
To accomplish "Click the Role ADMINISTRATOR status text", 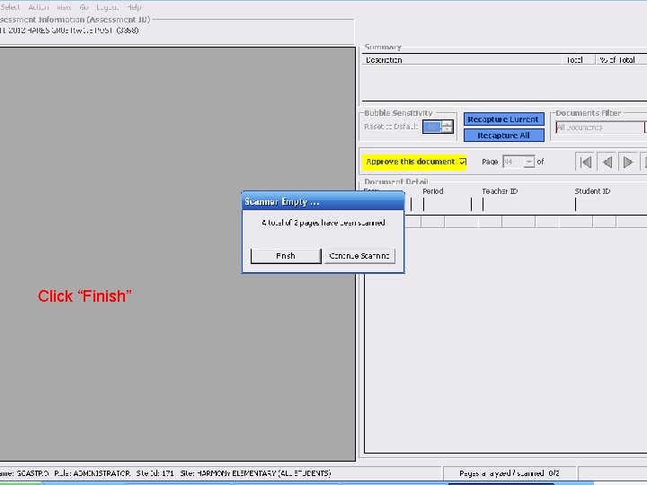I will [x=93, y=473].
